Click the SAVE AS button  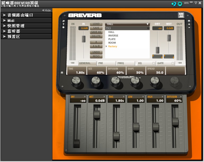96,32
